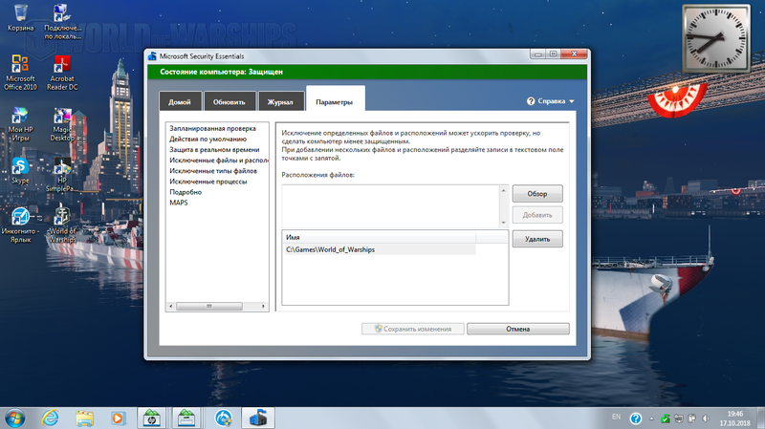Open Исключенные типы файлов setting

212,171
